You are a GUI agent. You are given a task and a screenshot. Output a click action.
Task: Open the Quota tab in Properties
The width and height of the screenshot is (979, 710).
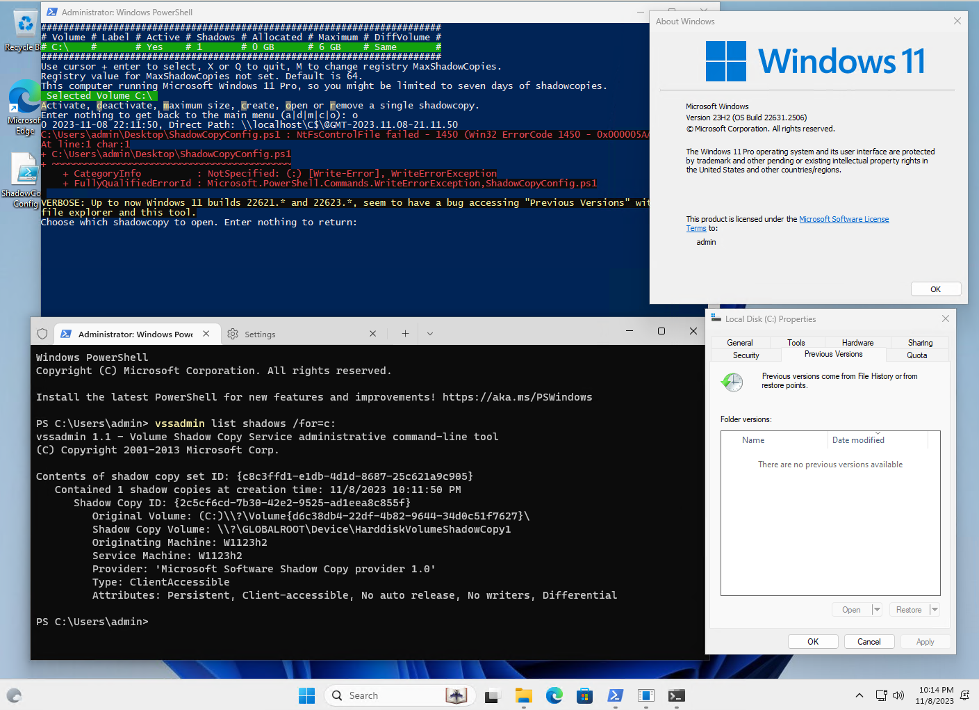[x=917, y=355]
